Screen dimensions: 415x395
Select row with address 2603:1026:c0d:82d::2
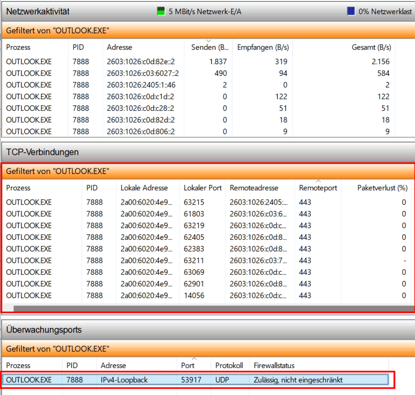[x=198, y=120]
